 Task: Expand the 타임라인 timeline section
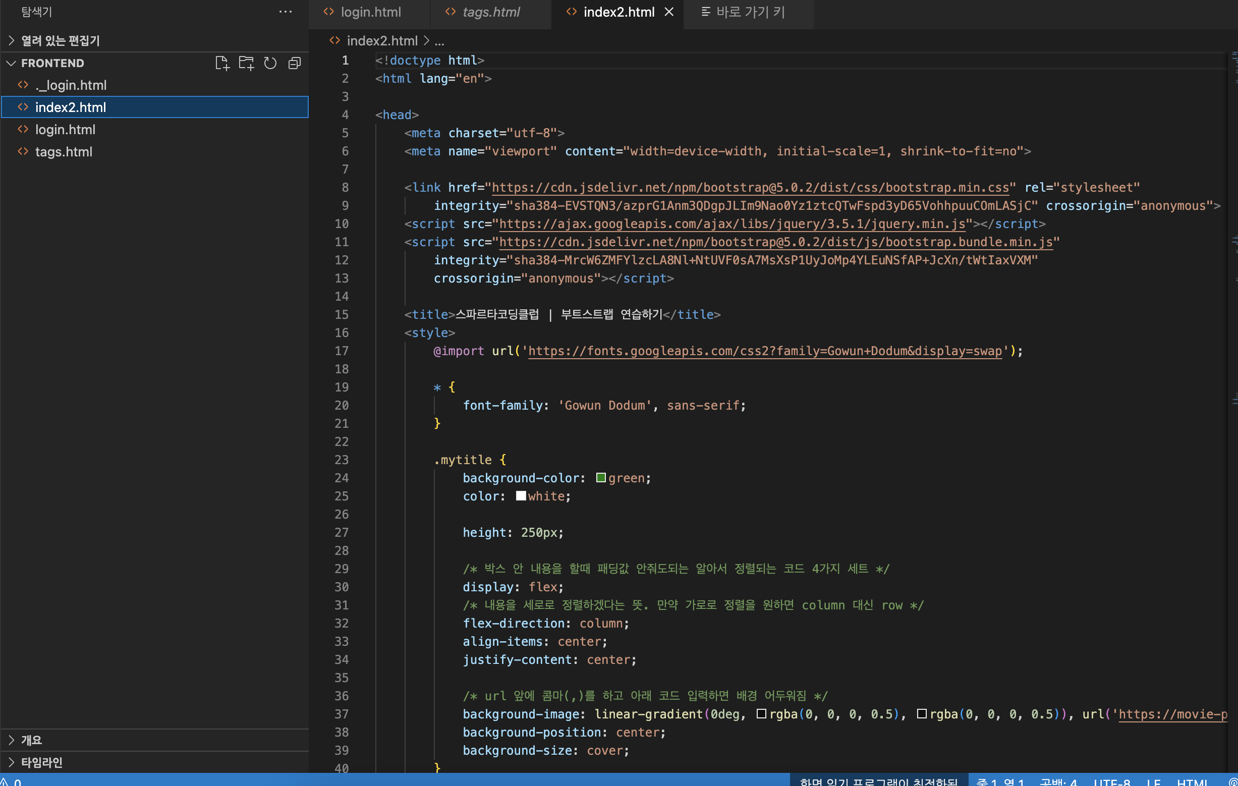154,762
